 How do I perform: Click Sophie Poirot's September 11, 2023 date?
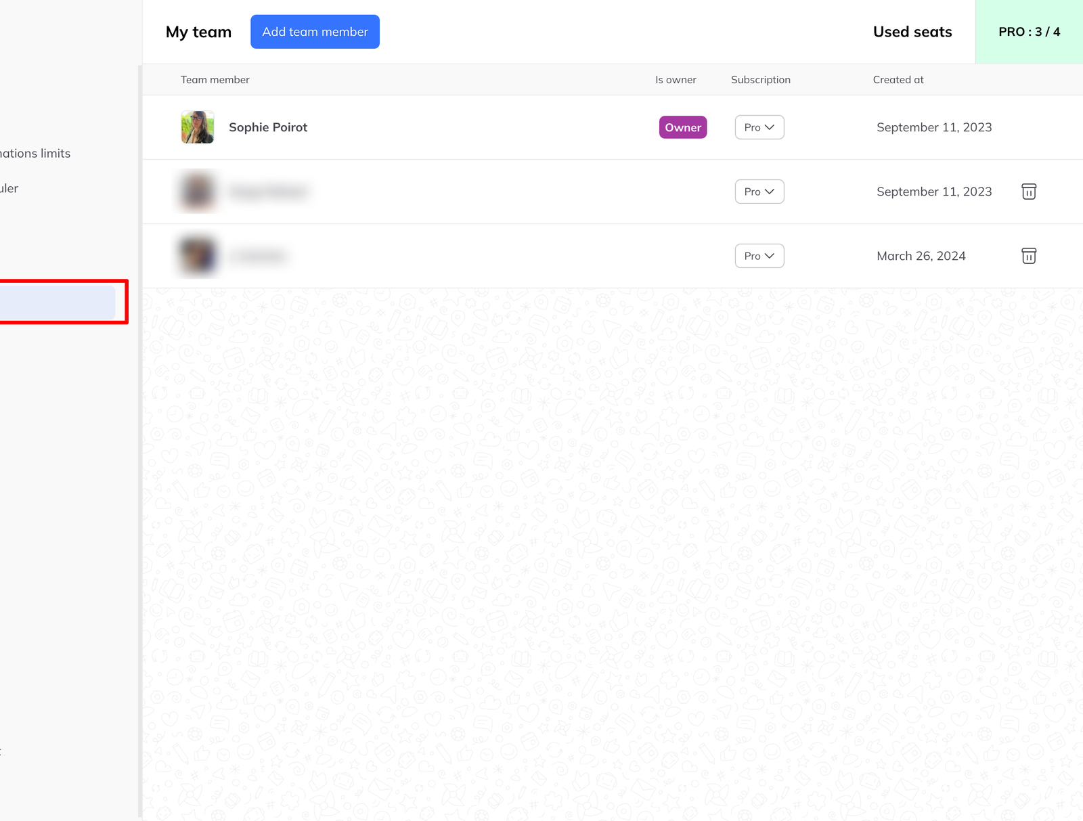[934, 127]
